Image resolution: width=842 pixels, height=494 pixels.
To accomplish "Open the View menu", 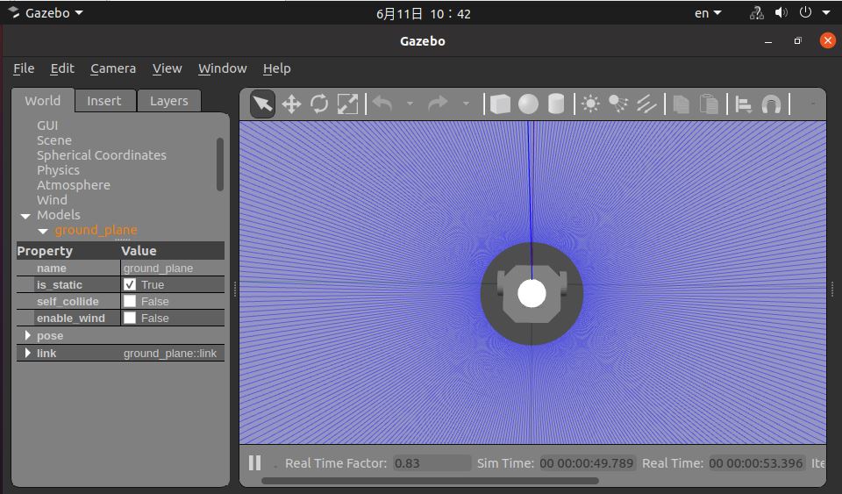I will (x=167, y=68).
